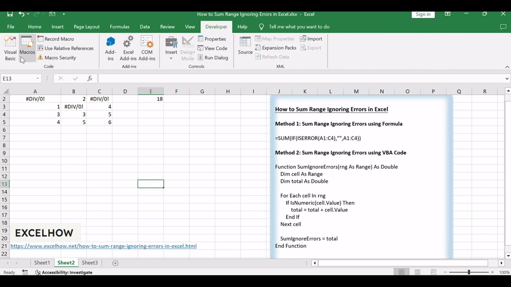Select cell E2 containing 18
The width and height of the screenshot is (511, 287).
(x=151, y=99)
